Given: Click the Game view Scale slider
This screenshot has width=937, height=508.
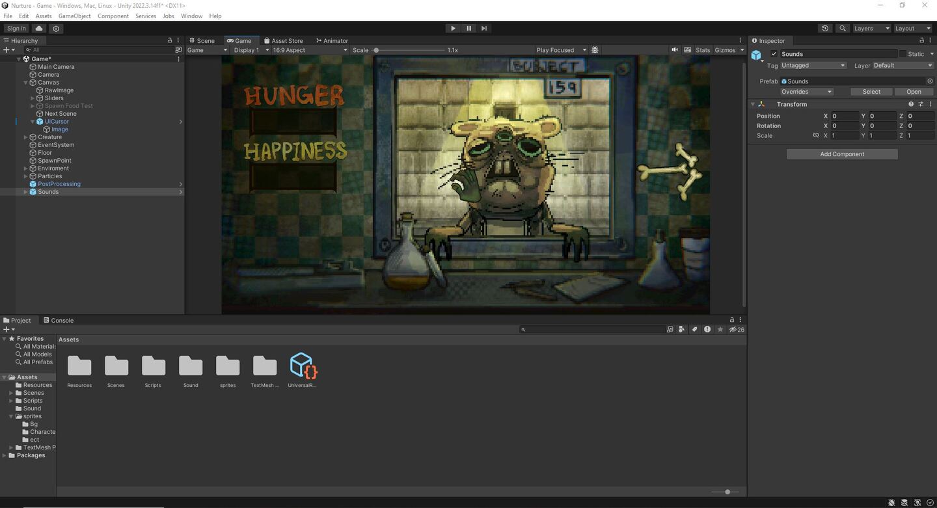Looking at the screenshot, I should tap(409, 50).
